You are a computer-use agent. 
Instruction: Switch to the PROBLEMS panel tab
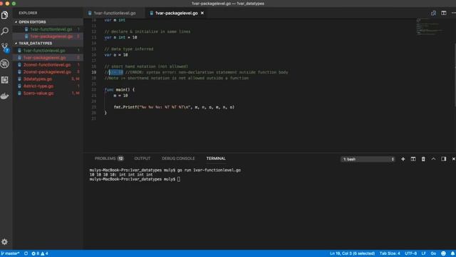[109, 158]
